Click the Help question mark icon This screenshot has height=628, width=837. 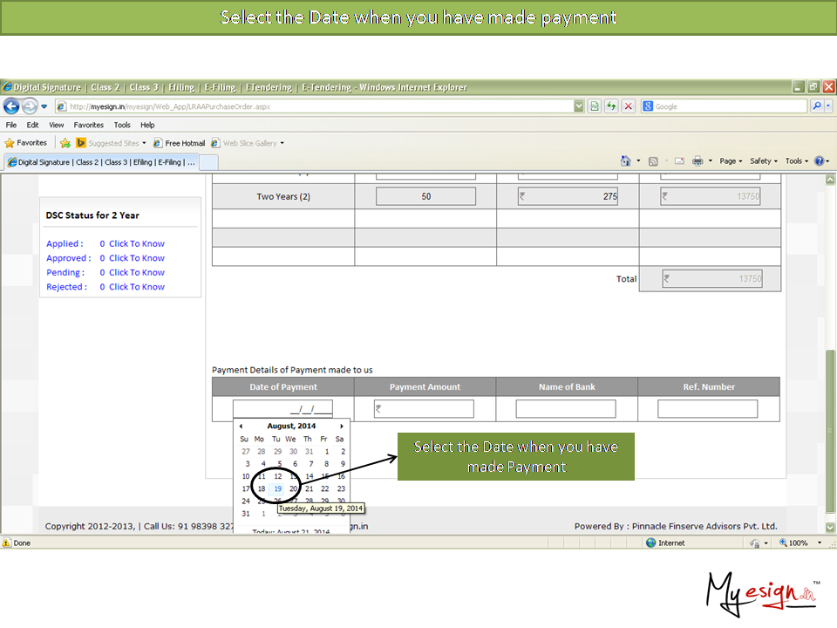(819, 161)
